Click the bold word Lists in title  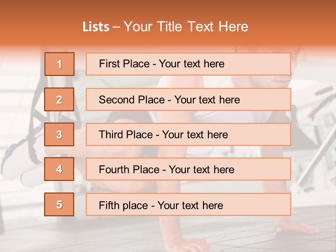pos(96,27)
